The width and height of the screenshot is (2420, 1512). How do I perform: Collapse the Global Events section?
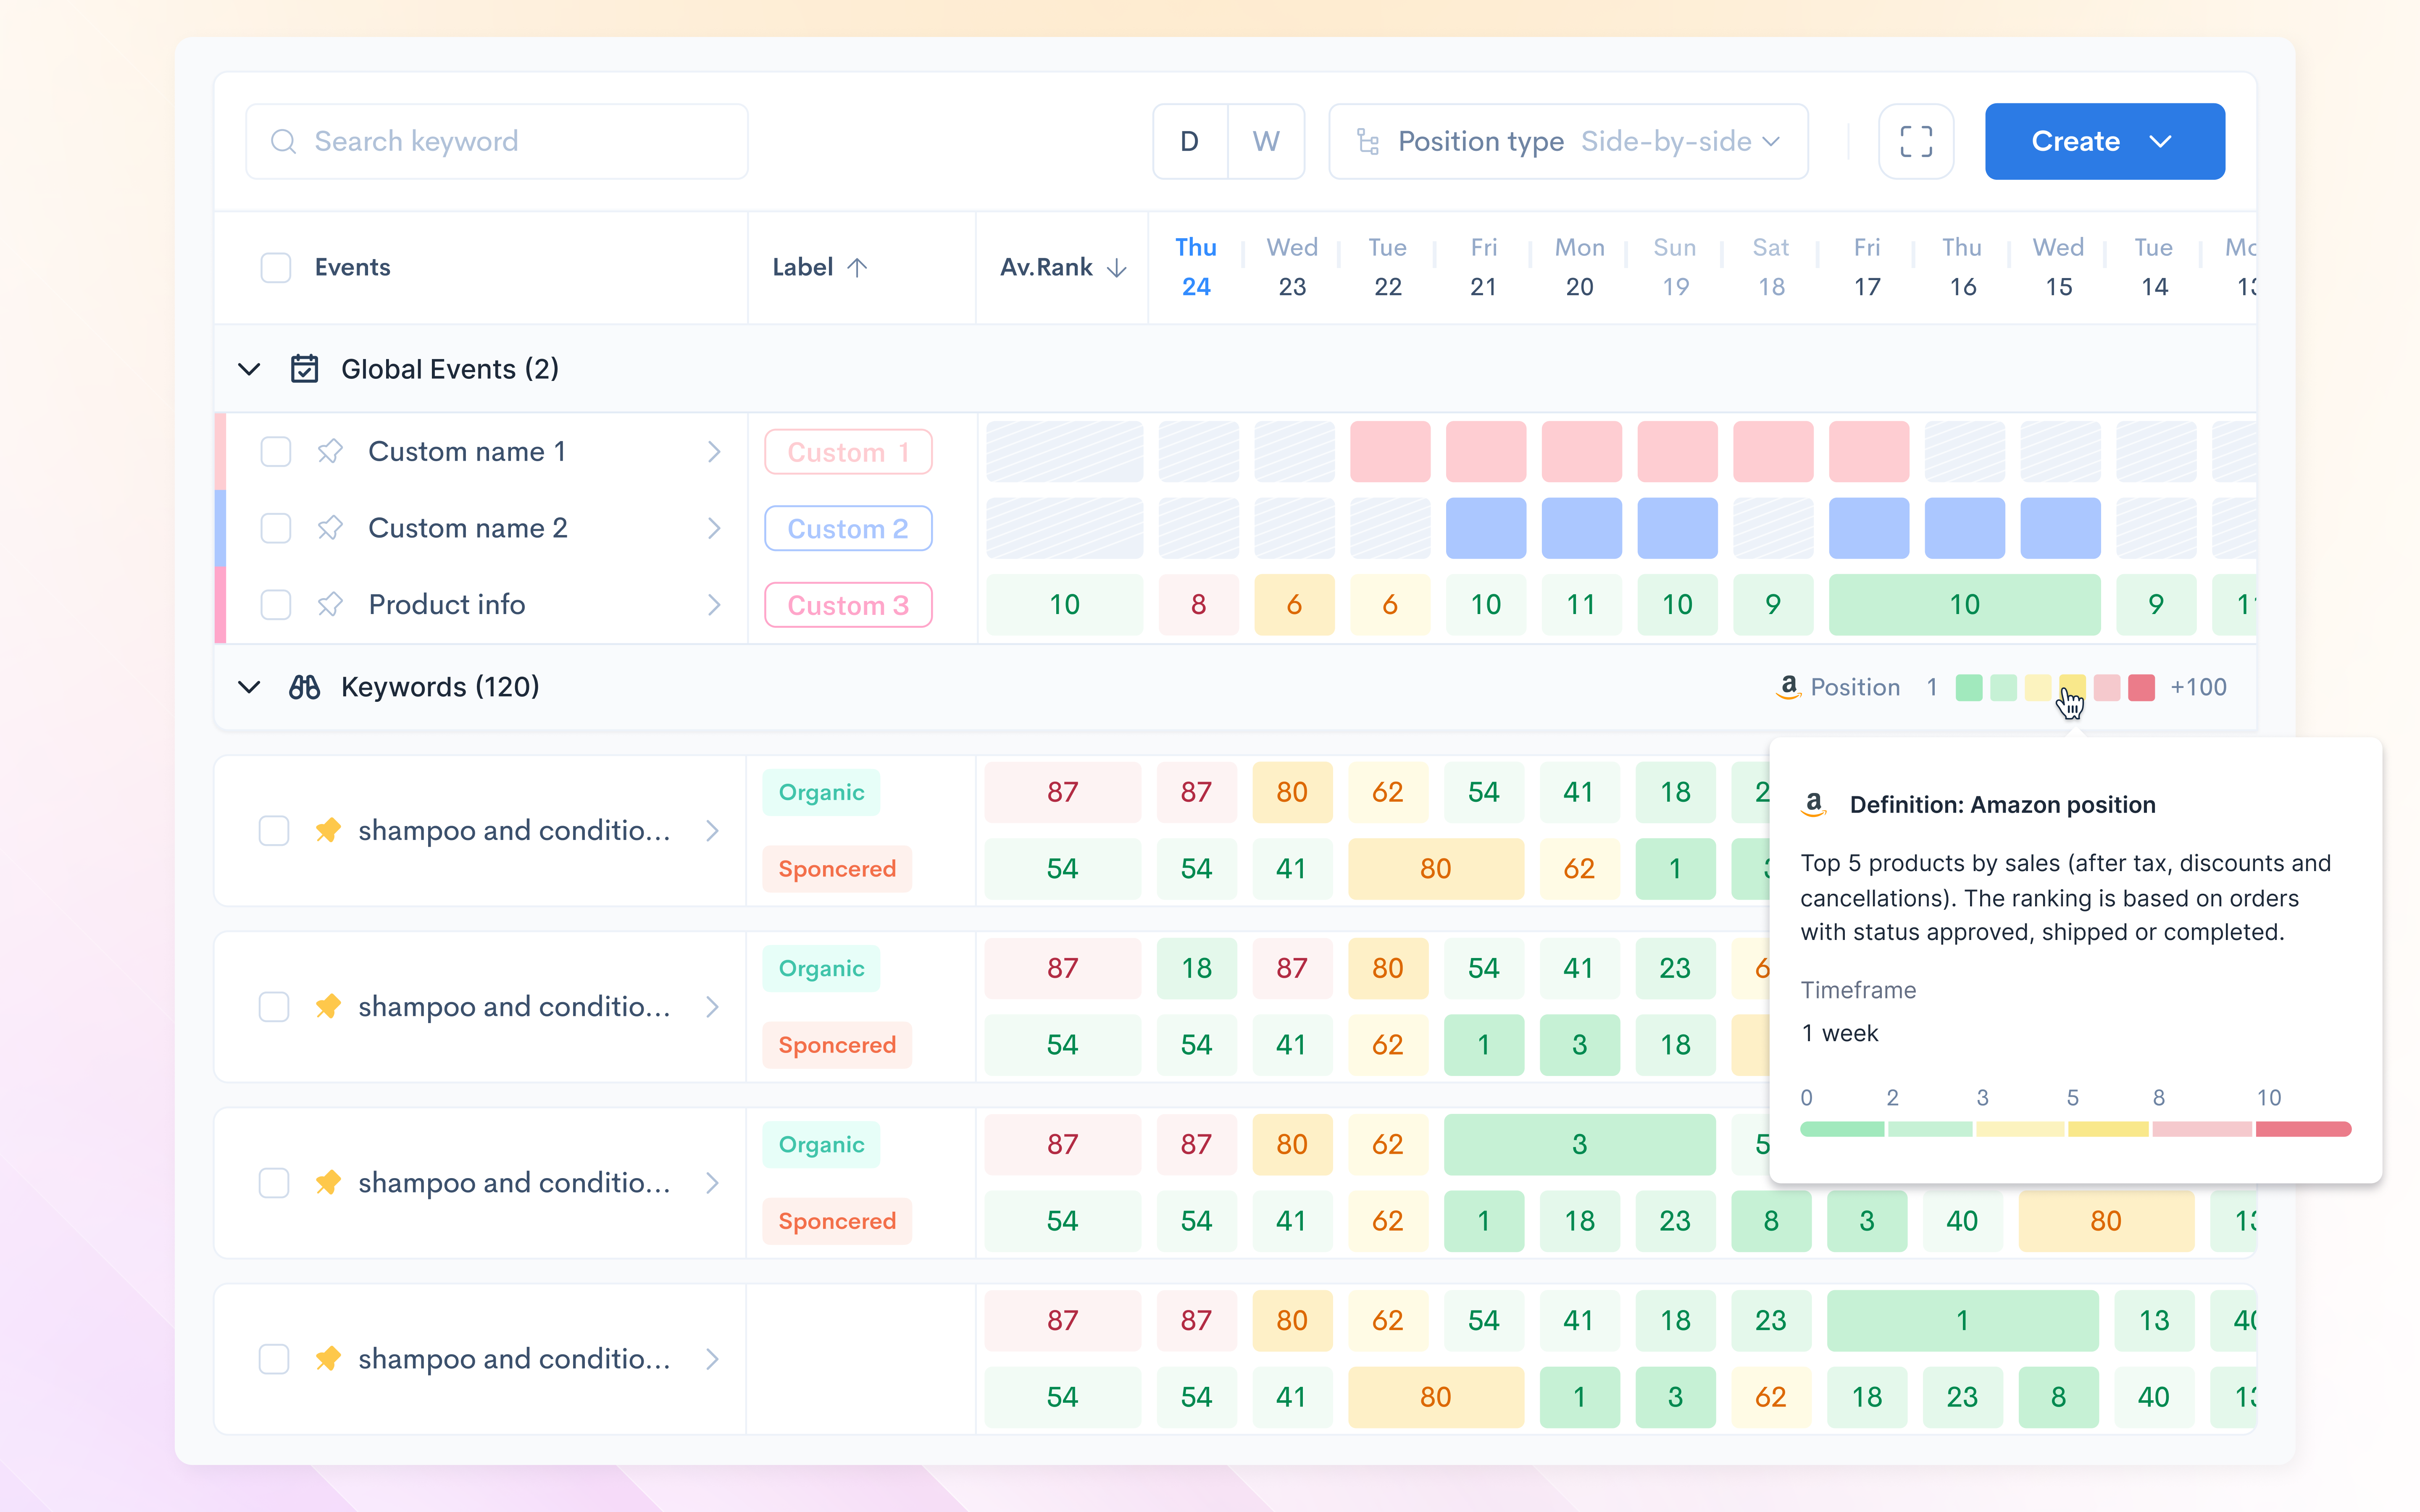coord(249,369)
